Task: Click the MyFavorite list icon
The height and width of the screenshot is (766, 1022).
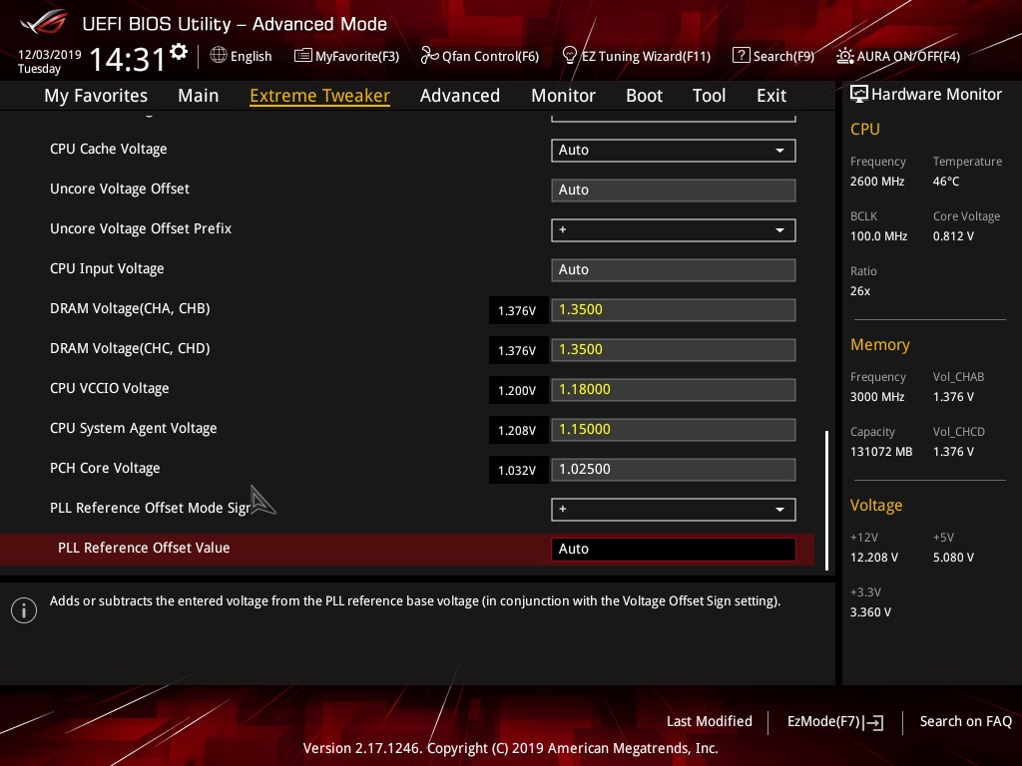Action: [x=302, y=56]
